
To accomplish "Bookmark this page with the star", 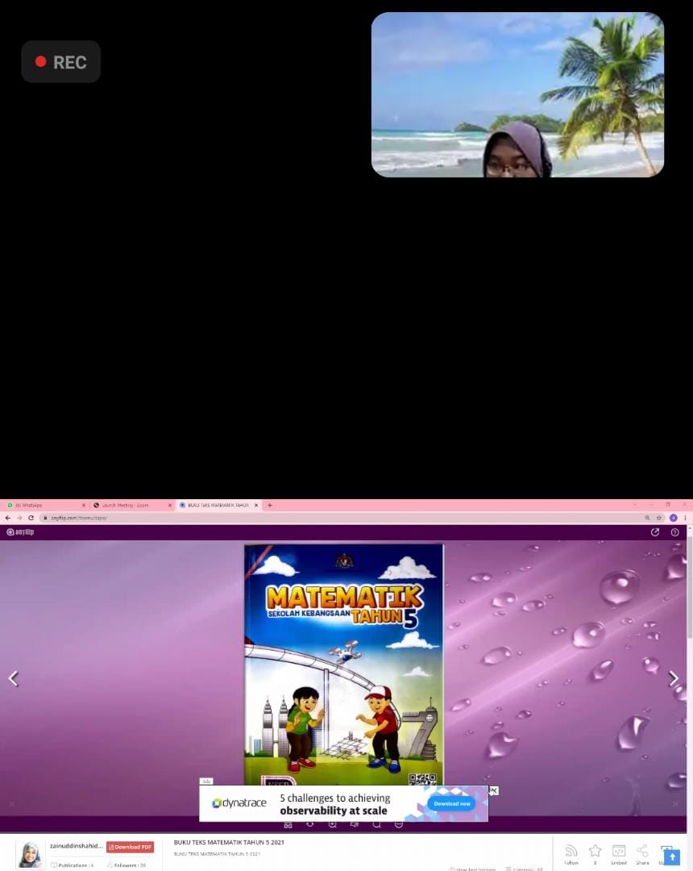I will point(659,518).
